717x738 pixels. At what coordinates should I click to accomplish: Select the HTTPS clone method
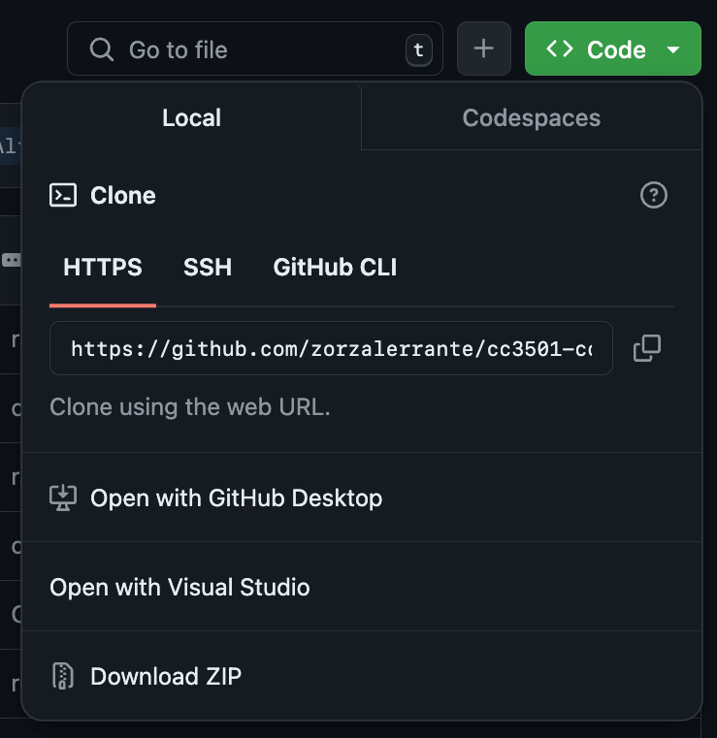coord(103,268)
